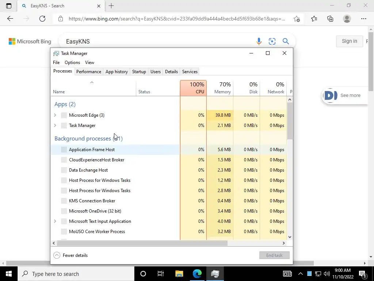Open the volume speaker tray icon
This screenshot has height=281, width=374.
click(327, 274)
